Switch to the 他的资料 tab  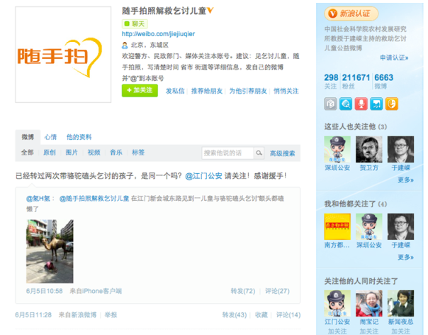[79, 137]
